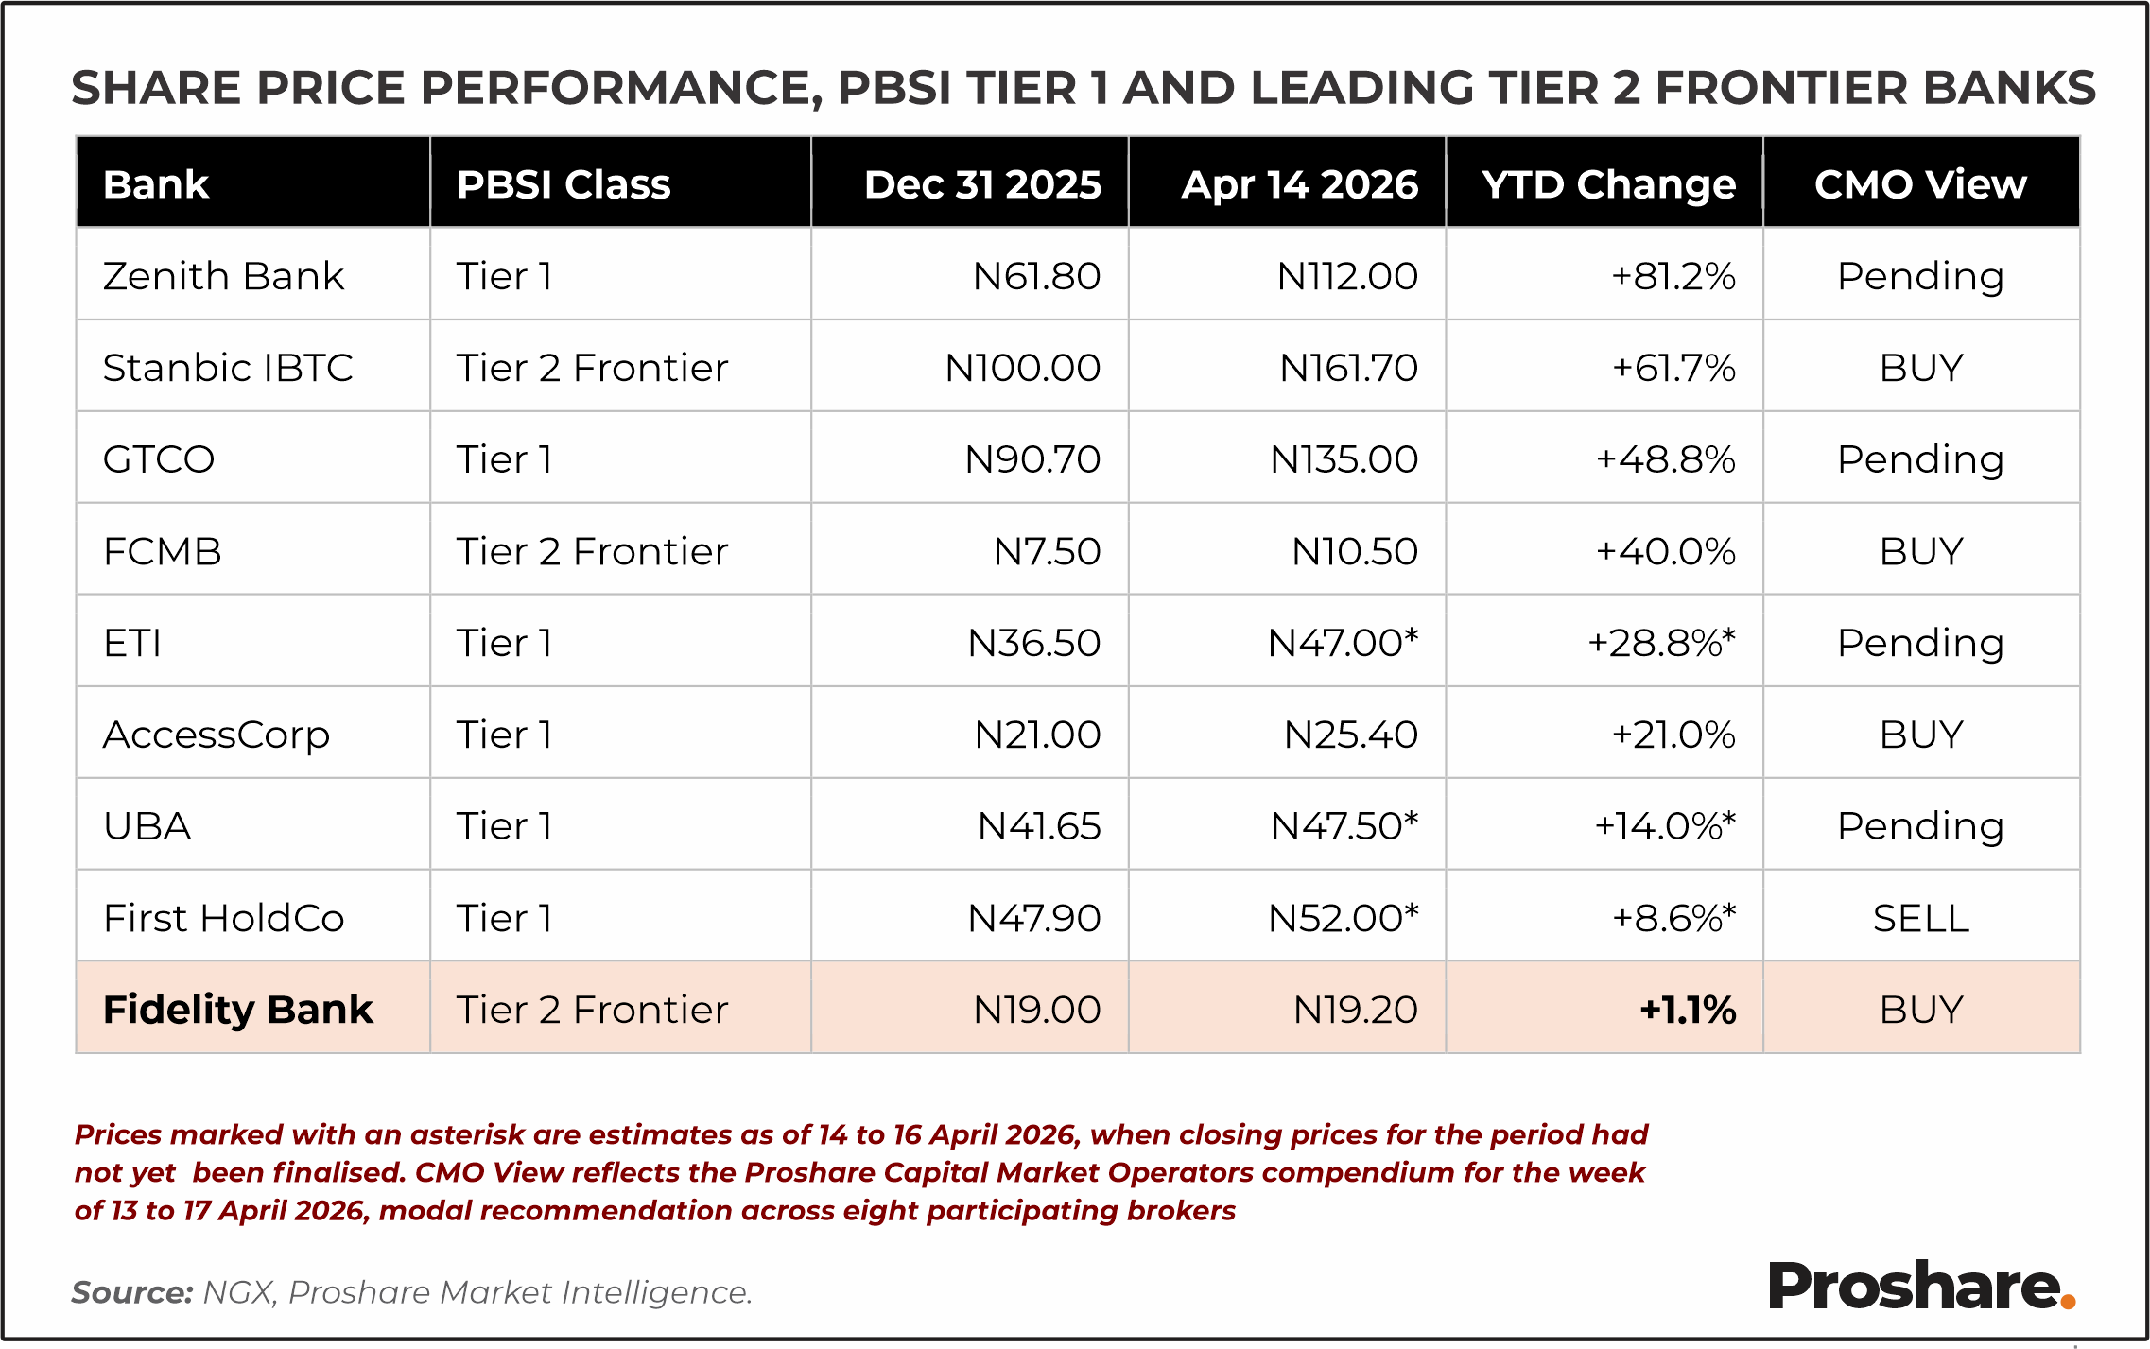Click UBA's +14.0%* YTD change
2150x1349 pixels.
coord(1665,826)
